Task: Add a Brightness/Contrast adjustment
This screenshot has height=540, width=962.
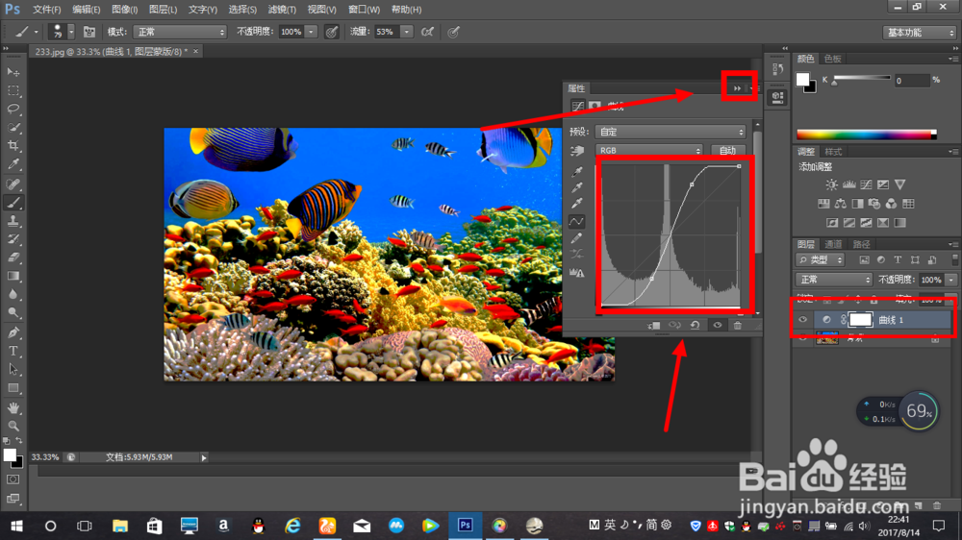Action: point(831,184)
